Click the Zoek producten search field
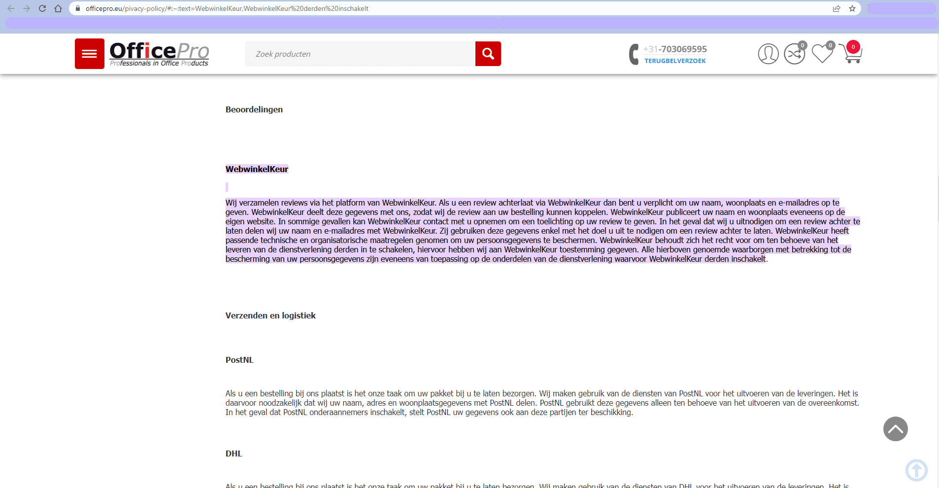The image size is (939, 488). [360, 54]
